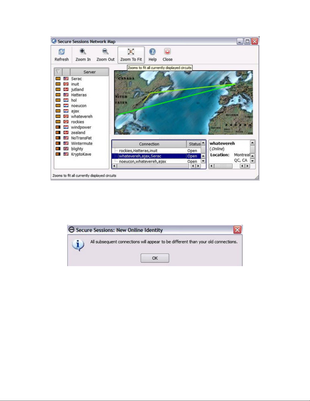
Task: Click the sort triangle in server list header
Action: click(x=58, y=72)
